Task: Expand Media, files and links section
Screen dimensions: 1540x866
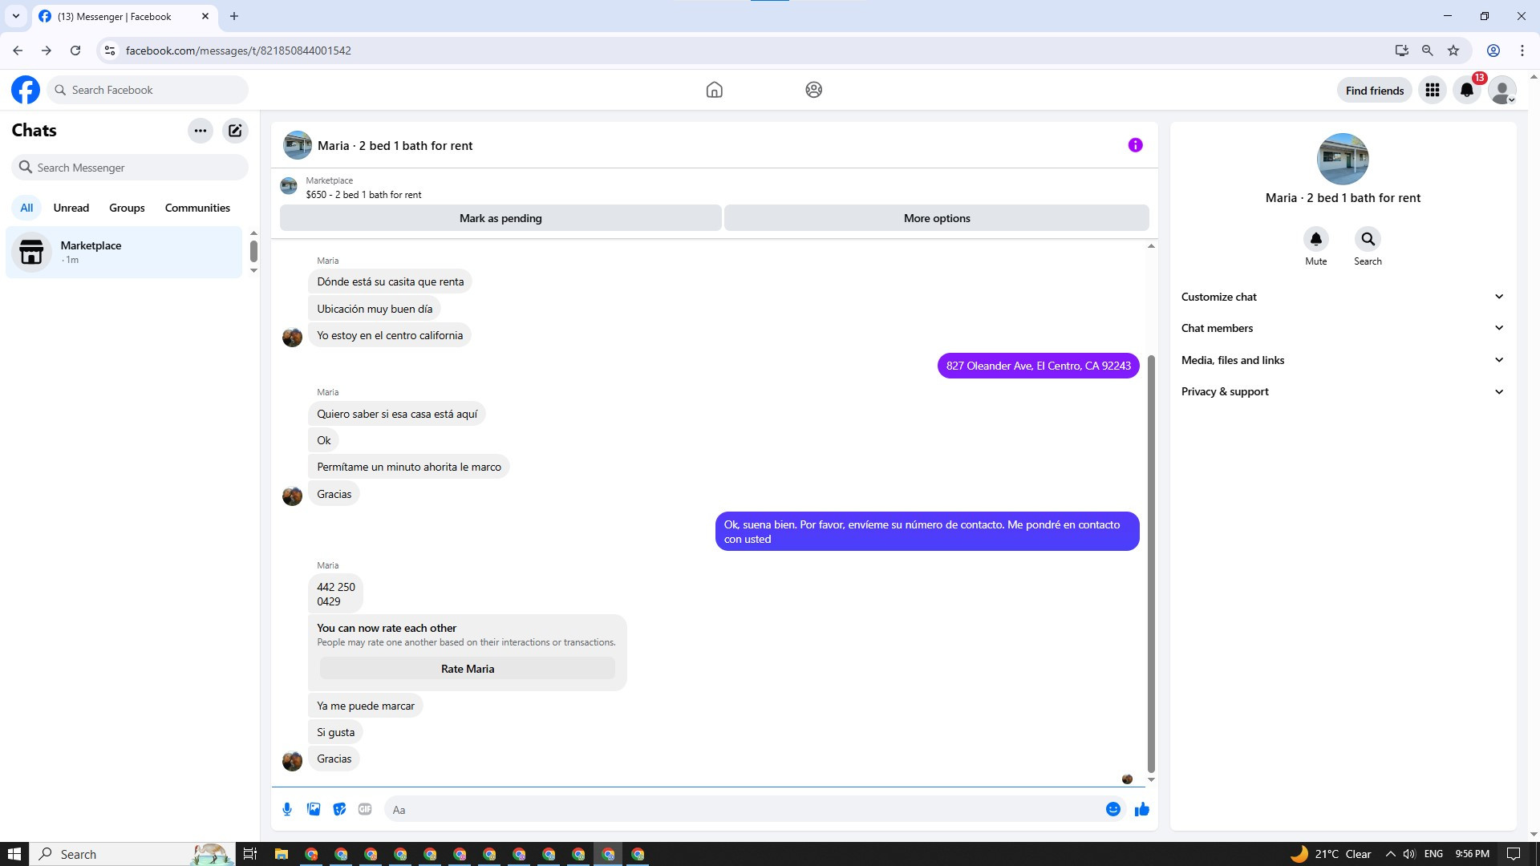Action: point(1342,360)
